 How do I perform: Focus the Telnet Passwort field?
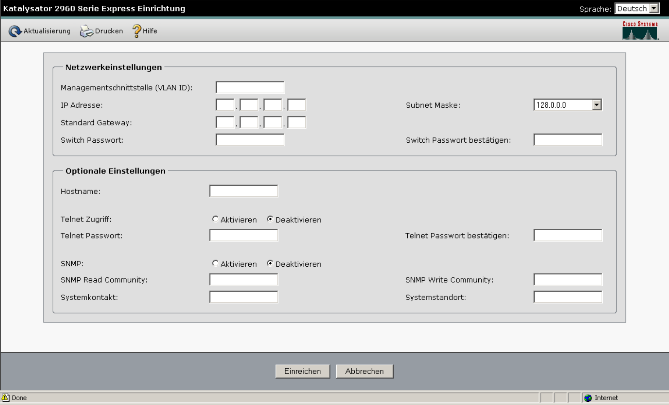244,235
